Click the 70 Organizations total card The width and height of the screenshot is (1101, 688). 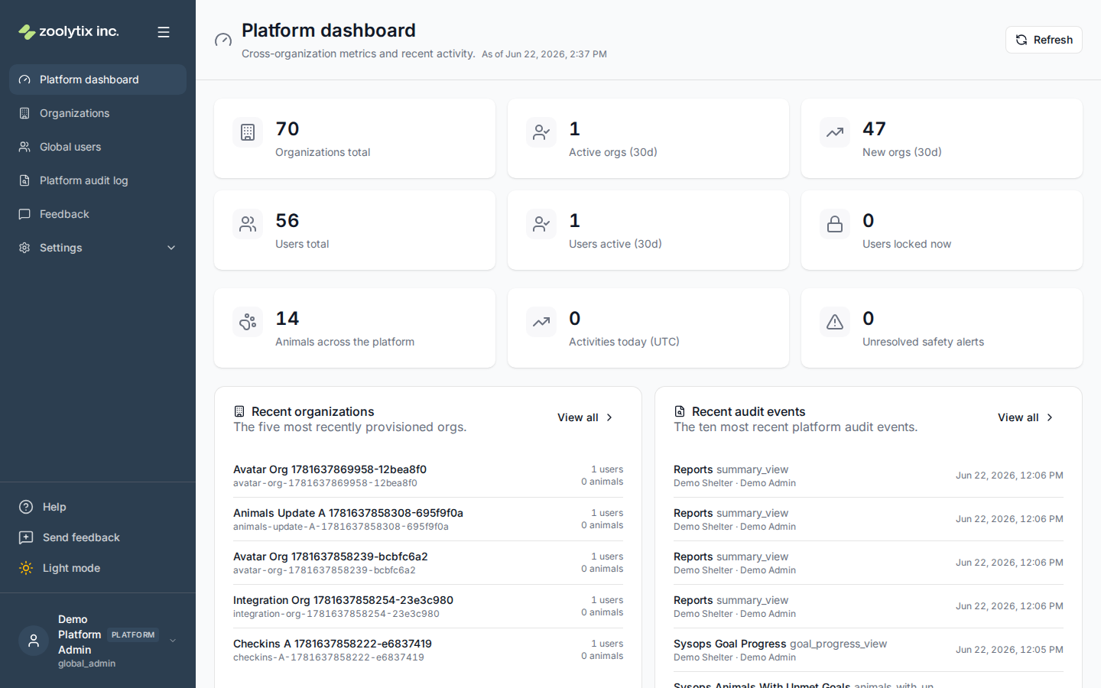pos(355,138)
